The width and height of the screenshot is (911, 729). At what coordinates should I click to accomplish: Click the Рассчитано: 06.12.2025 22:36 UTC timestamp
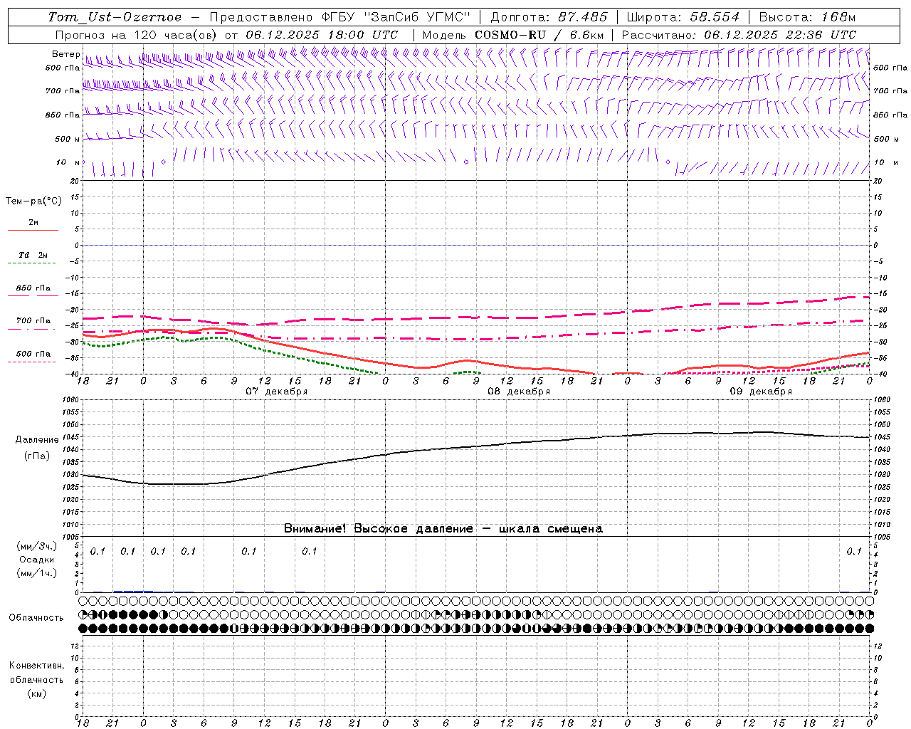pyautogui.click(x=739, y=35)
